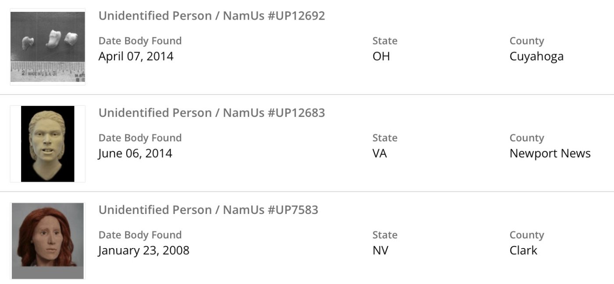
Task: Select the OH state value
Action: 381,56
